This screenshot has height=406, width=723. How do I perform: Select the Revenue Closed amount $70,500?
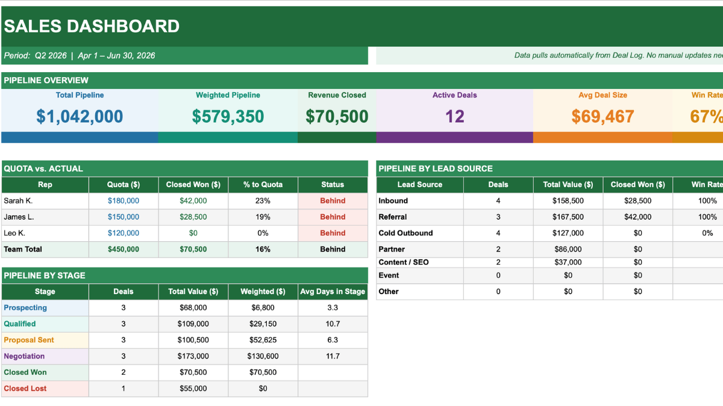[x=336, y=115]
